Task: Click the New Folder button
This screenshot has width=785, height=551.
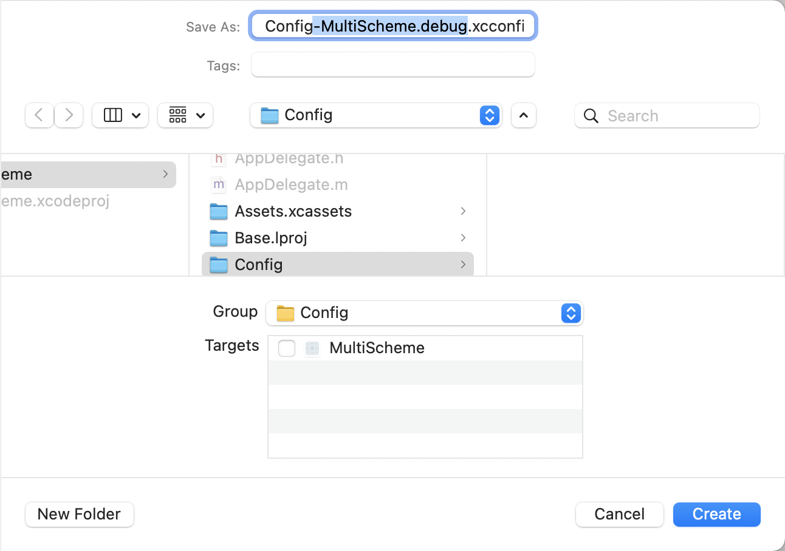Action: coord(80,514)
